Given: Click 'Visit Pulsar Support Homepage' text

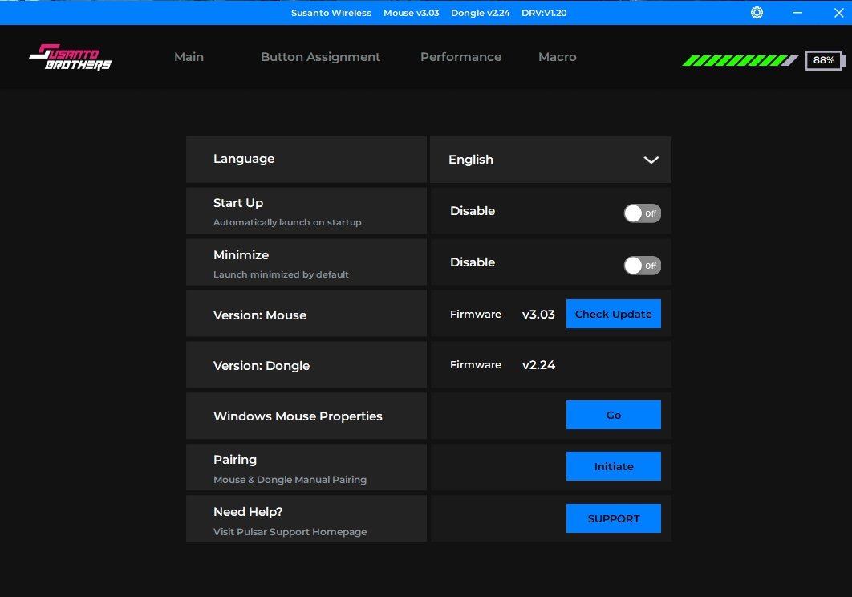Looking at the screenshot, I should [290, 532].
